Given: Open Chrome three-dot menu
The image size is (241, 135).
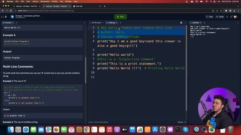Looking at the screenshot, I should pos(238,11).
